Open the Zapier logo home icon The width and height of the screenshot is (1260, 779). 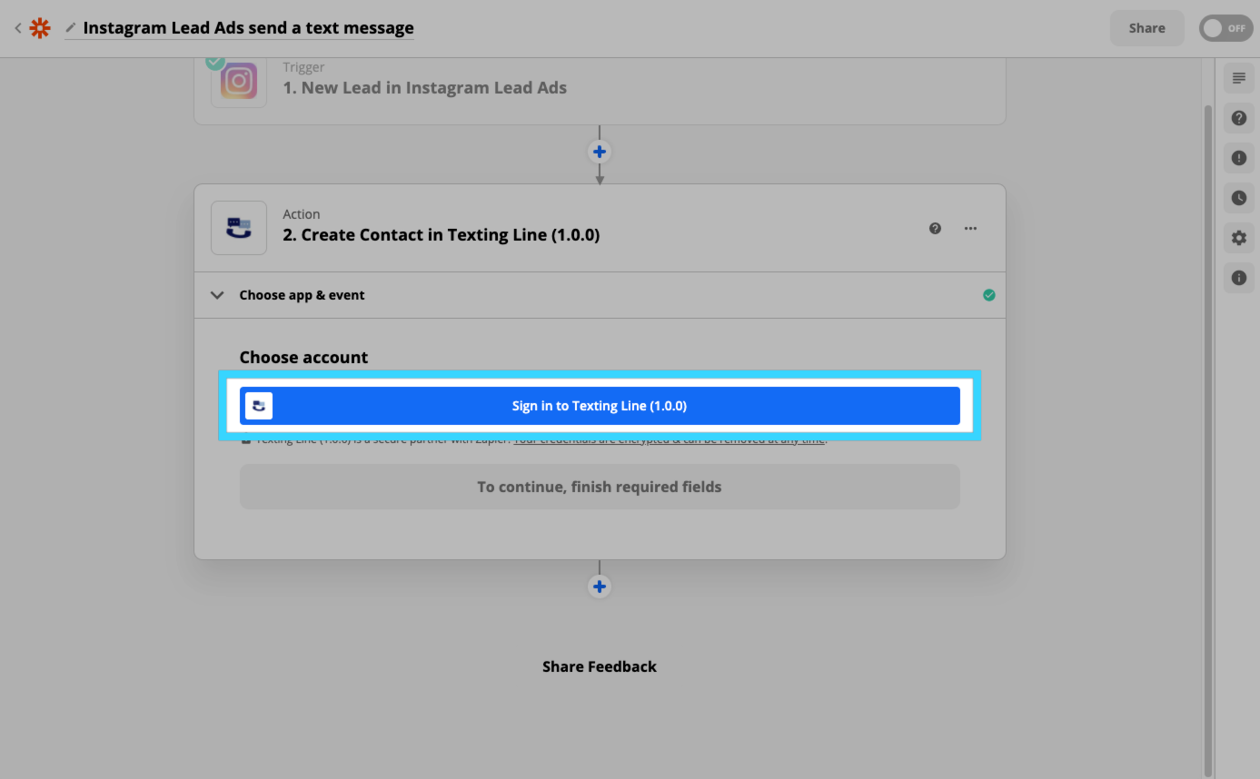click(40, 28)
